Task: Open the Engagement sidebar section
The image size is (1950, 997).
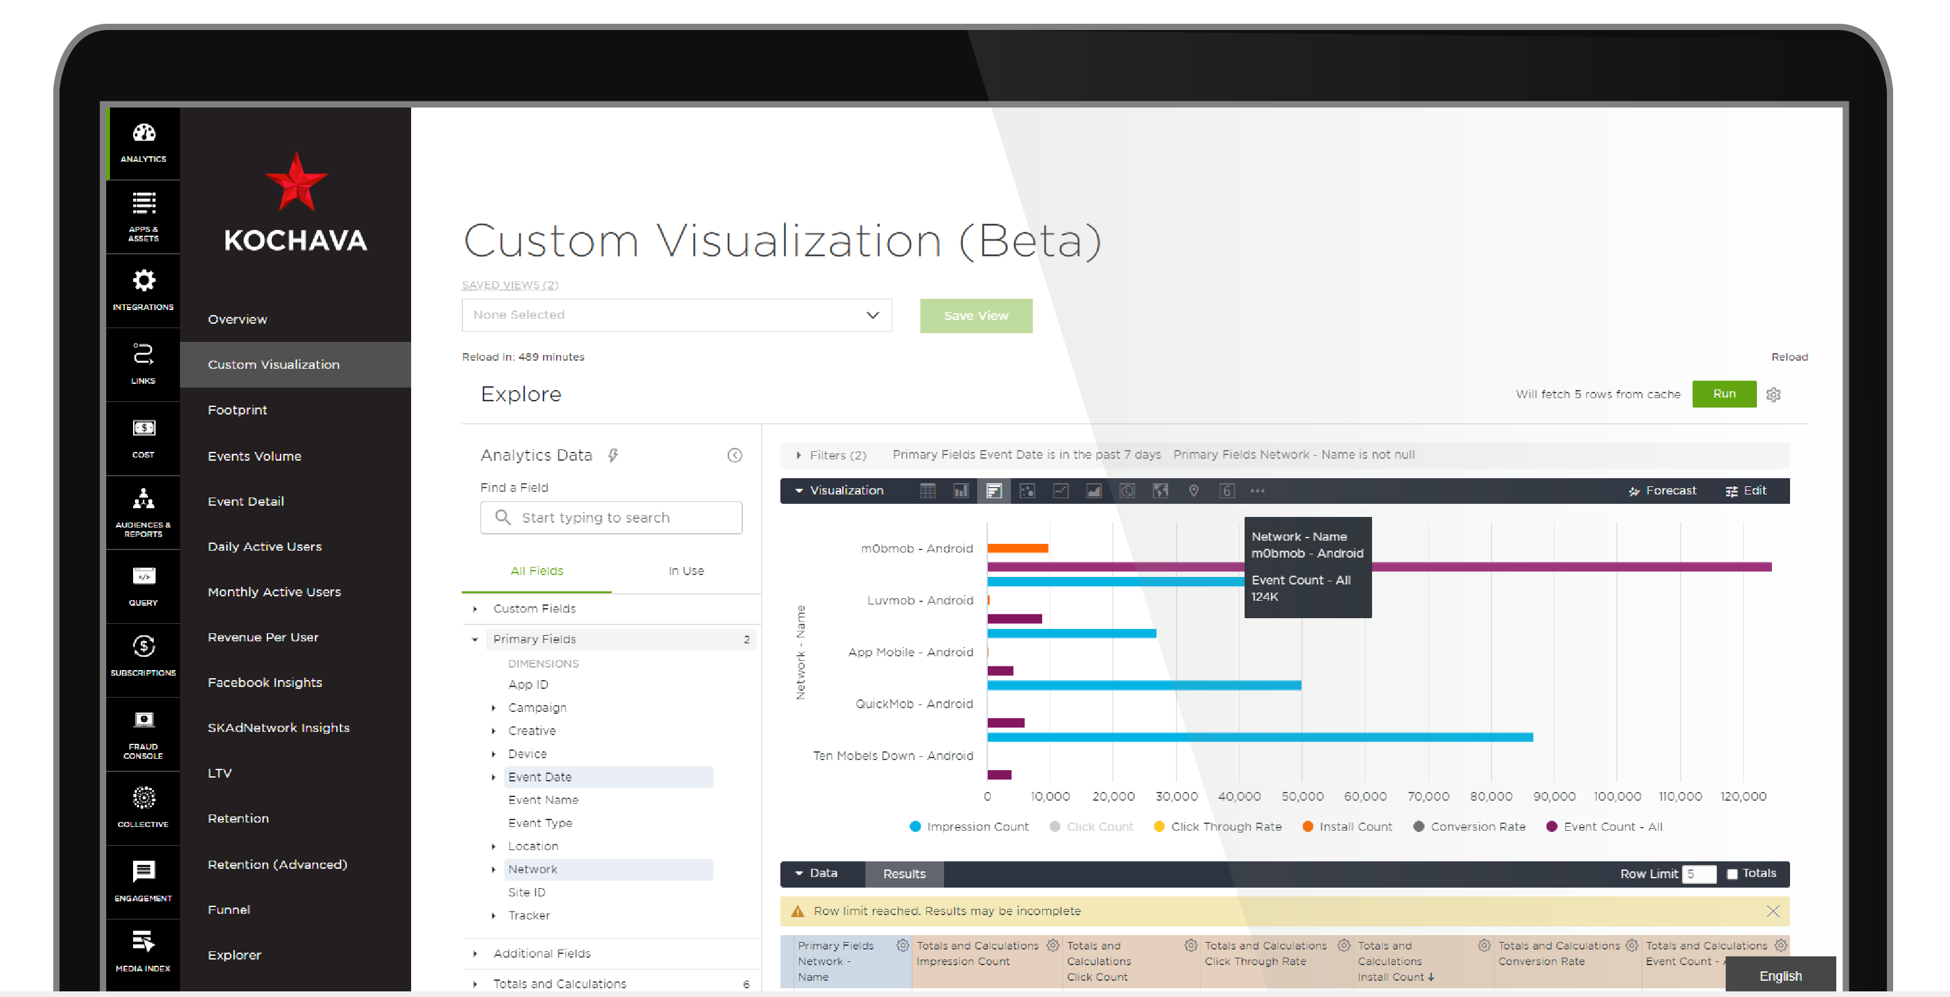Action: click(x=143, y=882)
